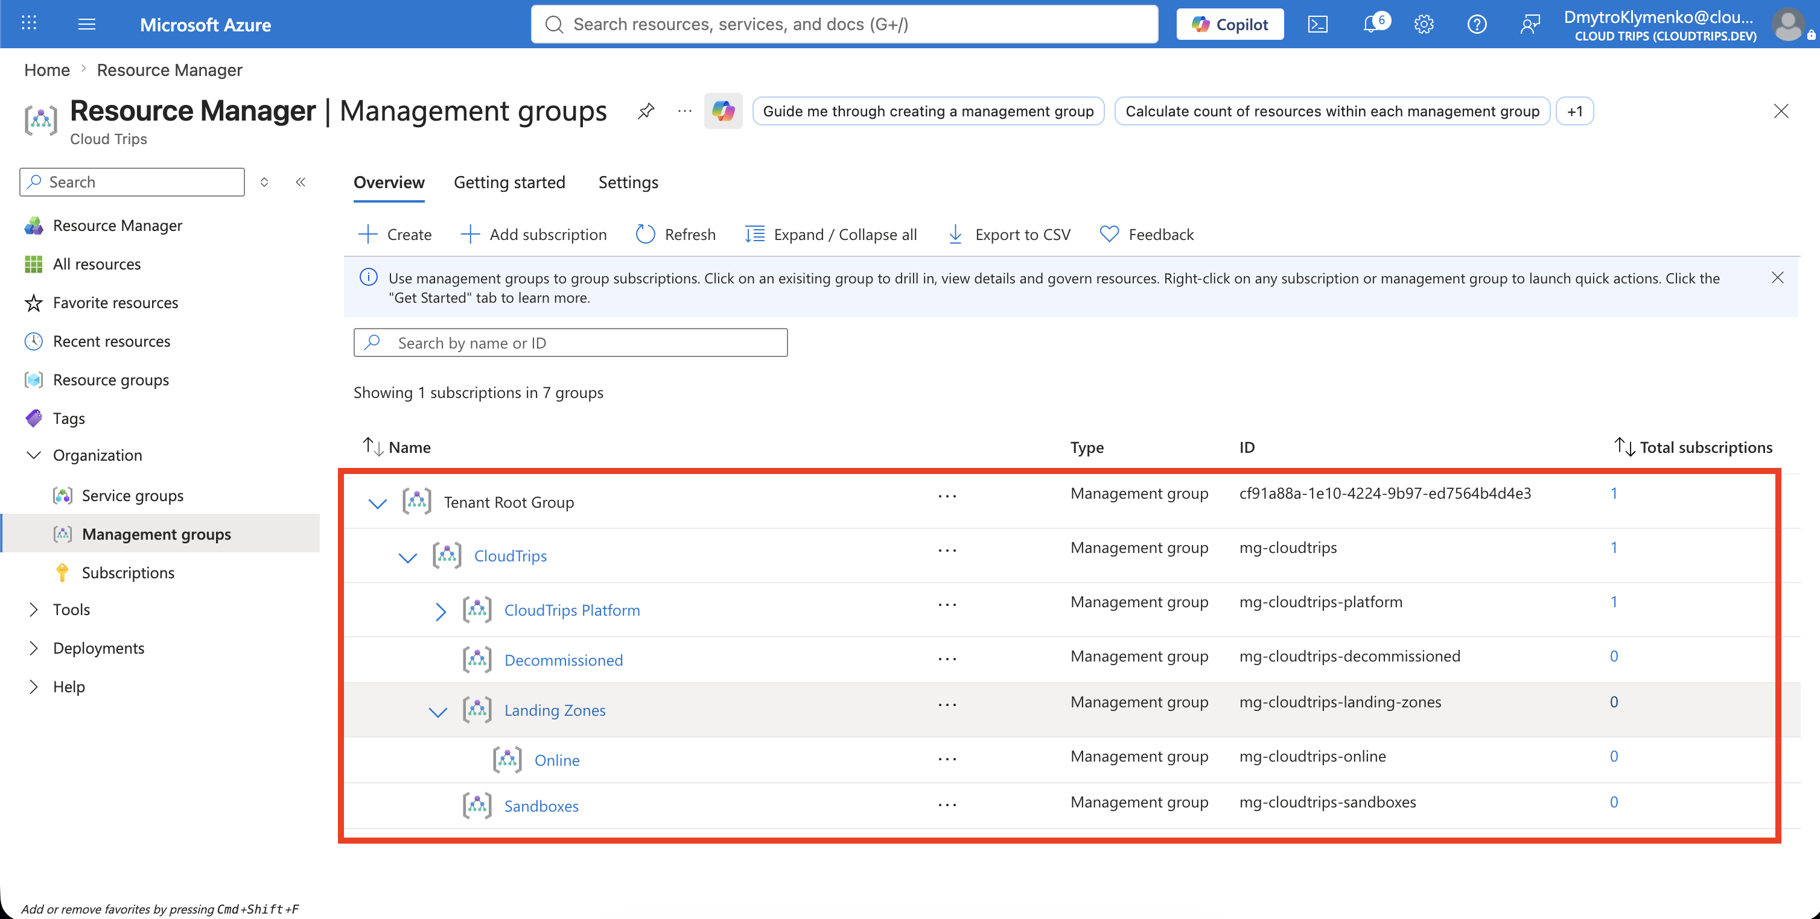Image resolution: width=1820 pixels, height=919 pixels.
Task: Open row menu for Sandboxes
Action: tap(947, 804)
